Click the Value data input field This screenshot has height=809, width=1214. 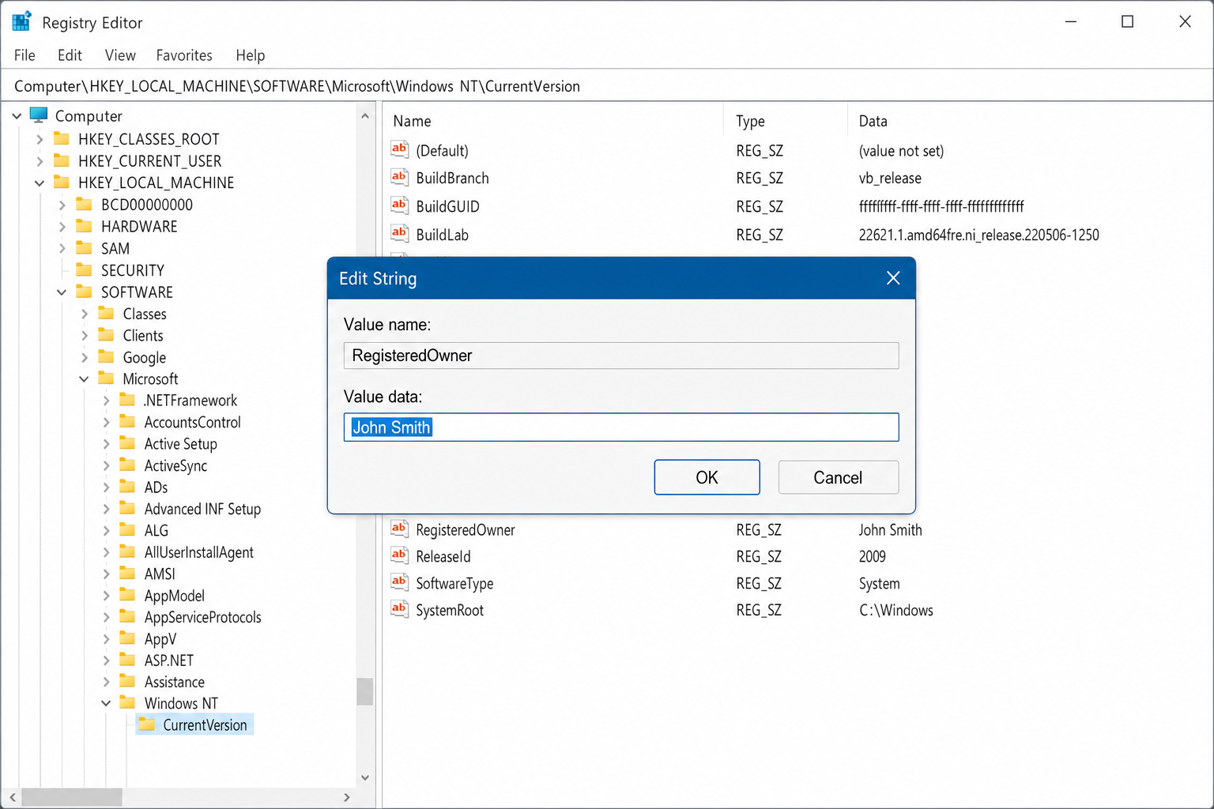tap(621, 427)
